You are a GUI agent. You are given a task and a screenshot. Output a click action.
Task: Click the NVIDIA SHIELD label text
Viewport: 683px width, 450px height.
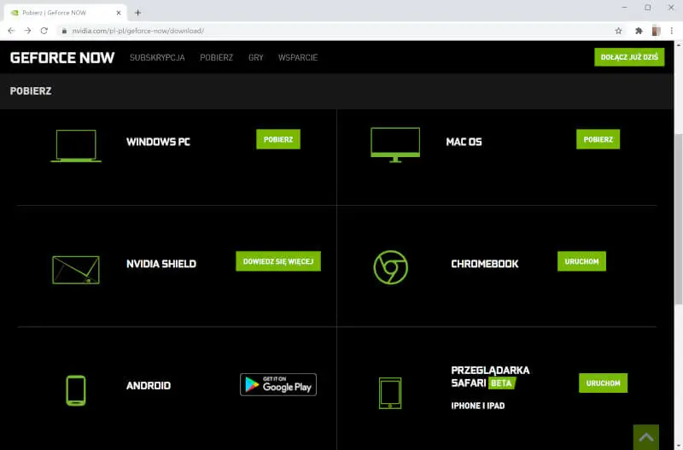(x=161, y=264)
